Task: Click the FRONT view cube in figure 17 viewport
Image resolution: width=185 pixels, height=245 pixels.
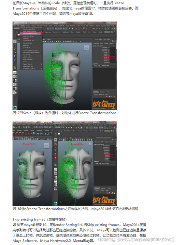Action: (86, 48)
